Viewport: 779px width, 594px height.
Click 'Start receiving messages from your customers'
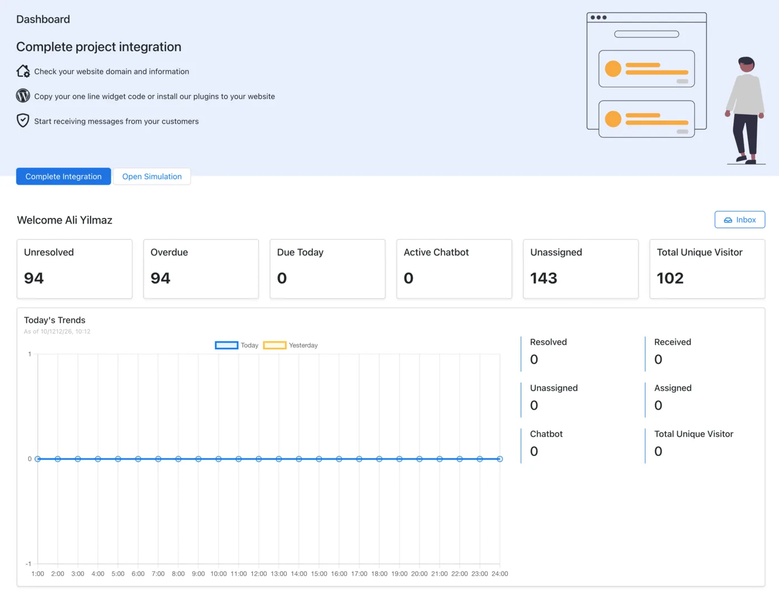coord(116,121)
